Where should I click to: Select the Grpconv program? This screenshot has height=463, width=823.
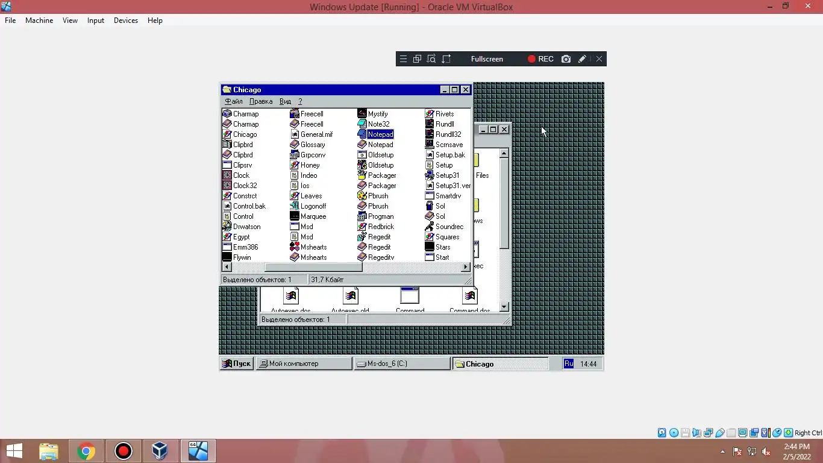point(307,155)
